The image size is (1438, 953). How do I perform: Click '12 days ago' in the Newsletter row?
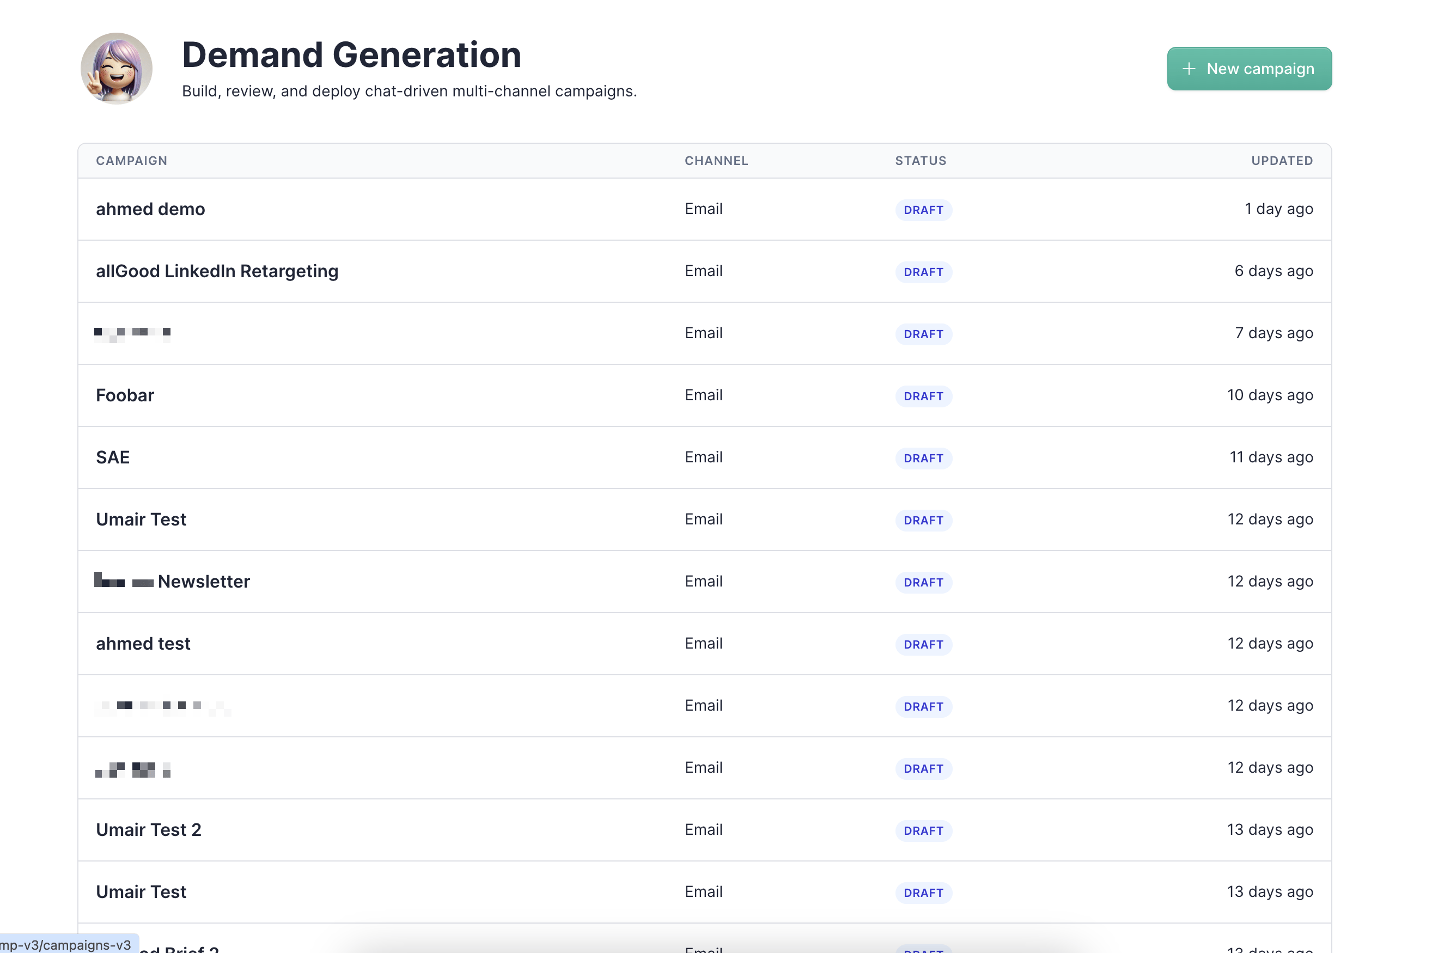(x=1270, y=582)
